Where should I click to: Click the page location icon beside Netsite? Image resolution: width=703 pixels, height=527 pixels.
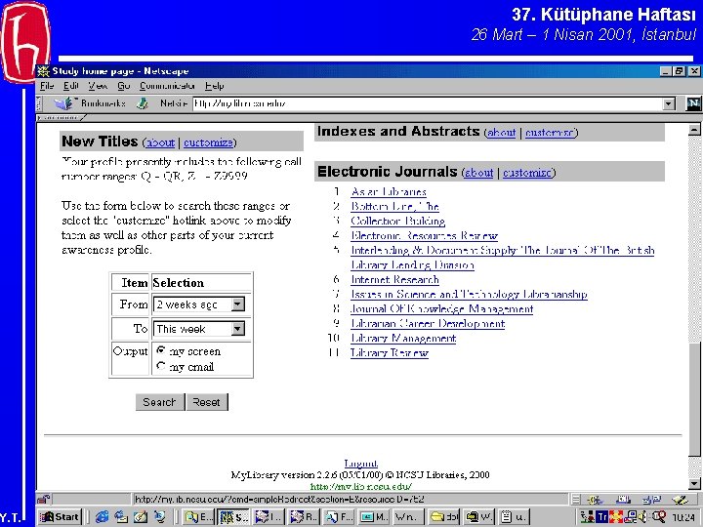coord(143,103)
